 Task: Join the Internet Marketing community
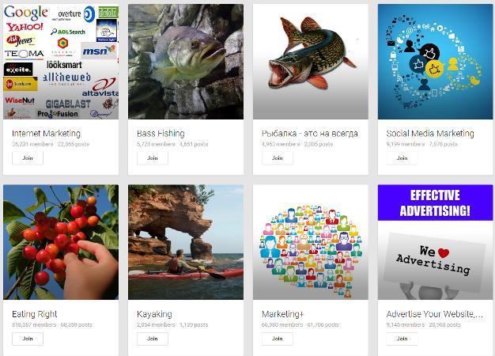tap(28, 158)
